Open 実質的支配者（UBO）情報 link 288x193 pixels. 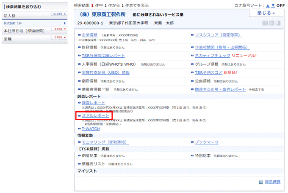(105, 72)
